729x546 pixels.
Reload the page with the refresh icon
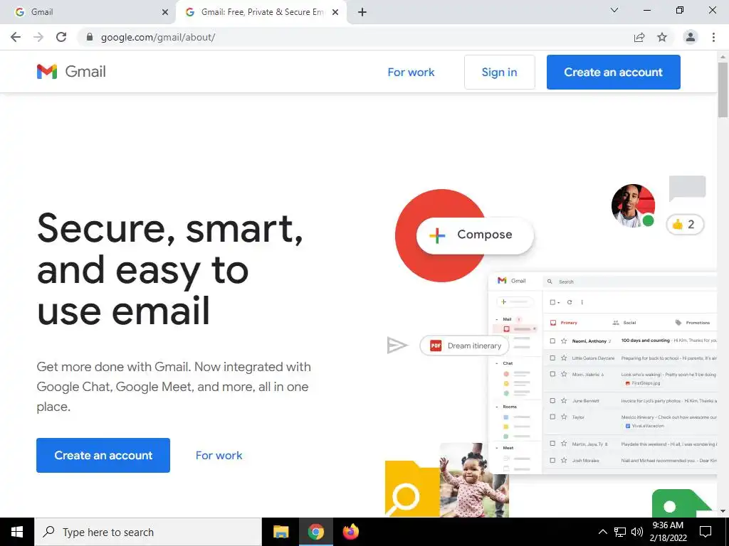pos(61,37)
